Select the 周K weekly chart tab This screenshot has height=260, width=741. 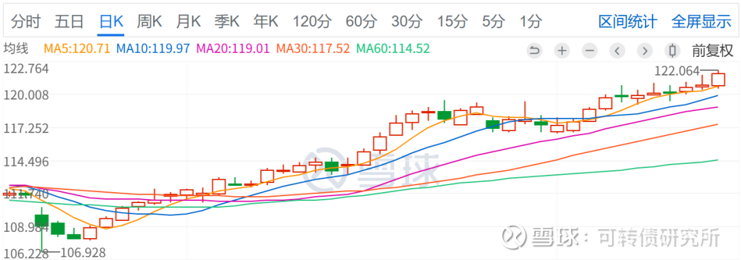[x=150, y=21]
